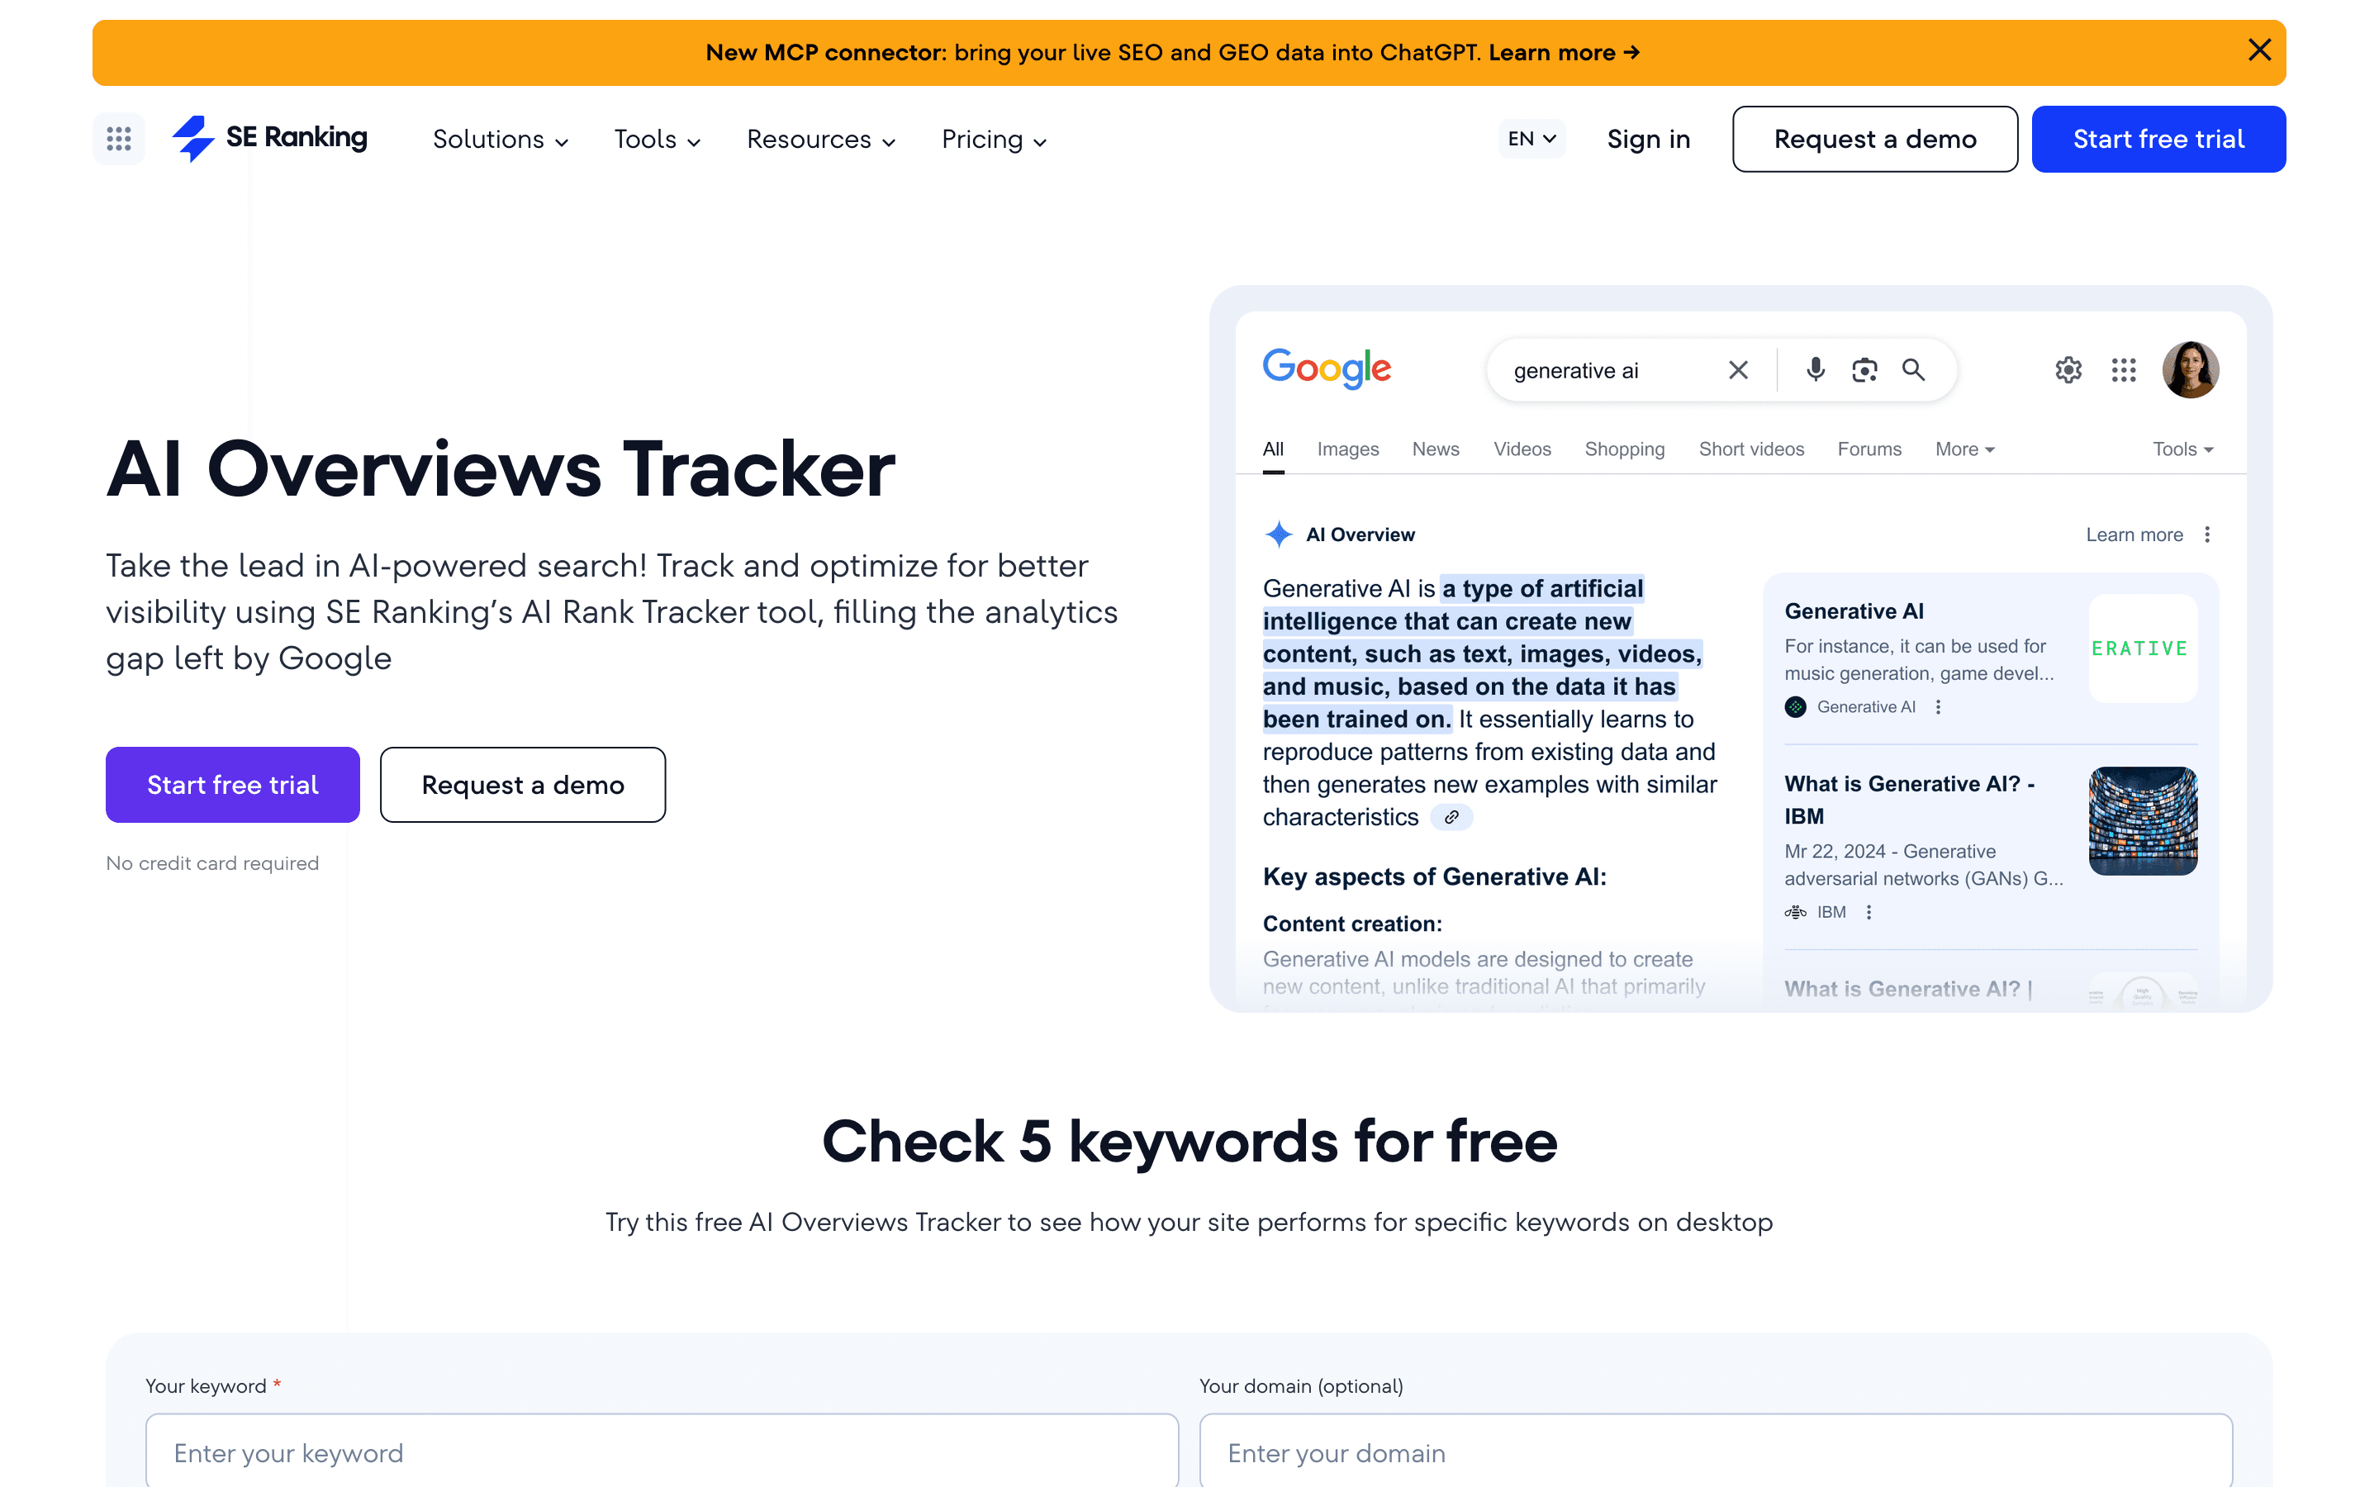Open the apps grid icon beside the logo
This screenshot has width=2379, height=1487.
119,139
